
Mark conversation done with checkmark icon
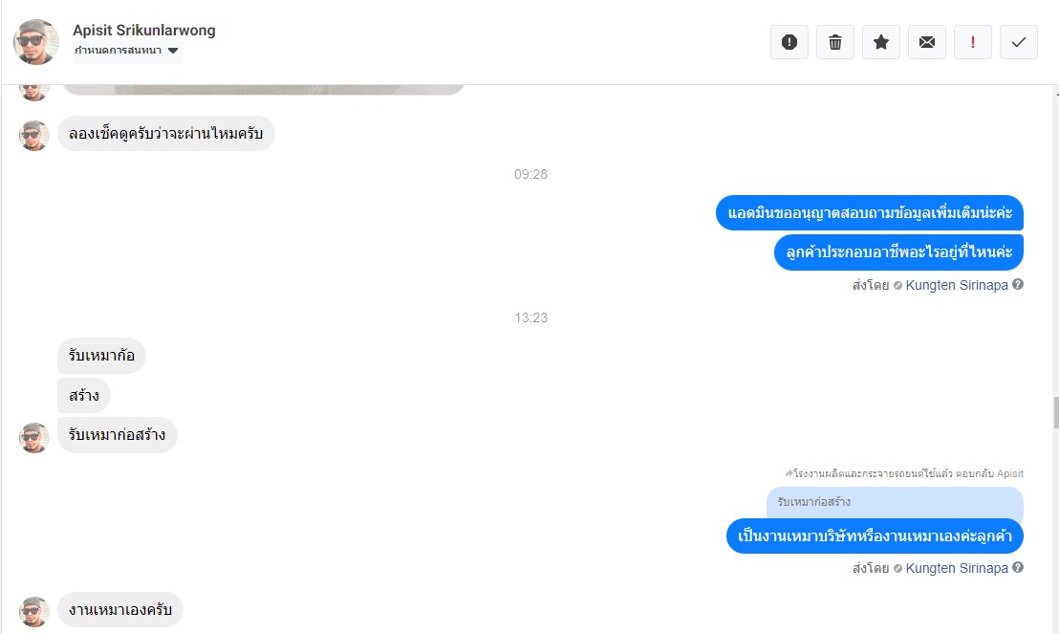coord(1019,42)
